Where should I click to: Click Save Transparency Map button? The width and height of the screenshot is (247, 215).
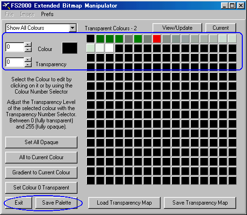pos(200,203)
